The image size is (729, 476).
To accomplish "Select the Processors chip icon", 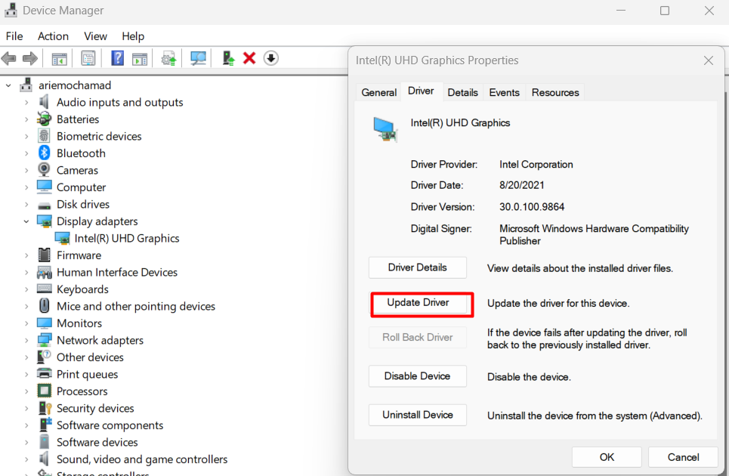I will tap(44, 391).
